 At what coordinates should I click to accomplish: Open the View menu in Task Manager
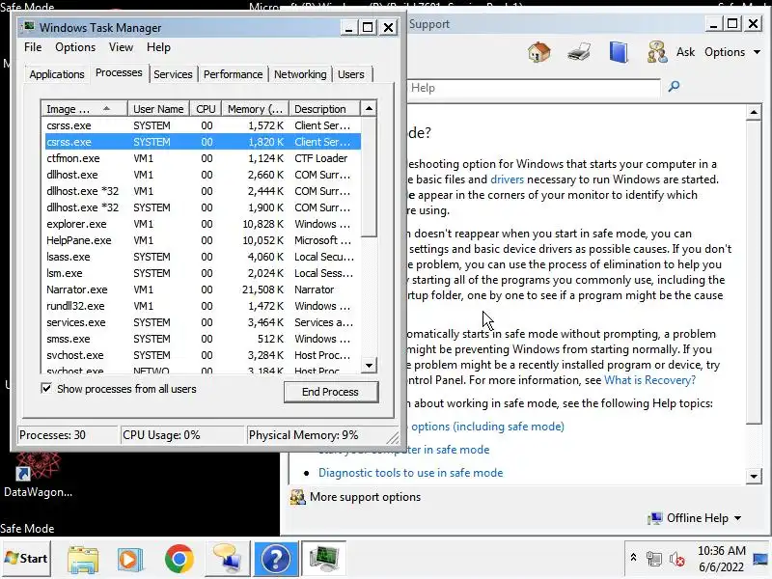click(121, 47)
